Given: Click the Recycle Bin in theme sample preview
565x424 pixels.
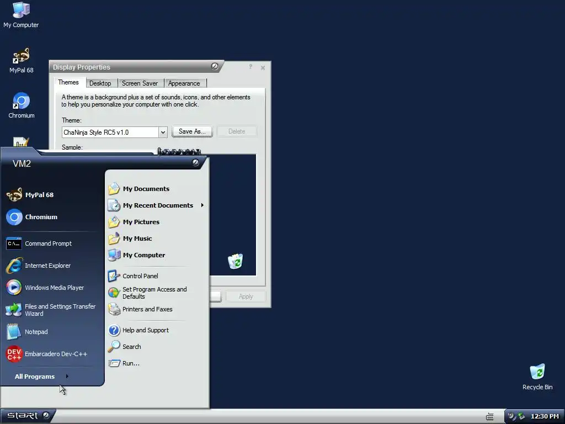Looking at the screenshot, I should point(235,261).
